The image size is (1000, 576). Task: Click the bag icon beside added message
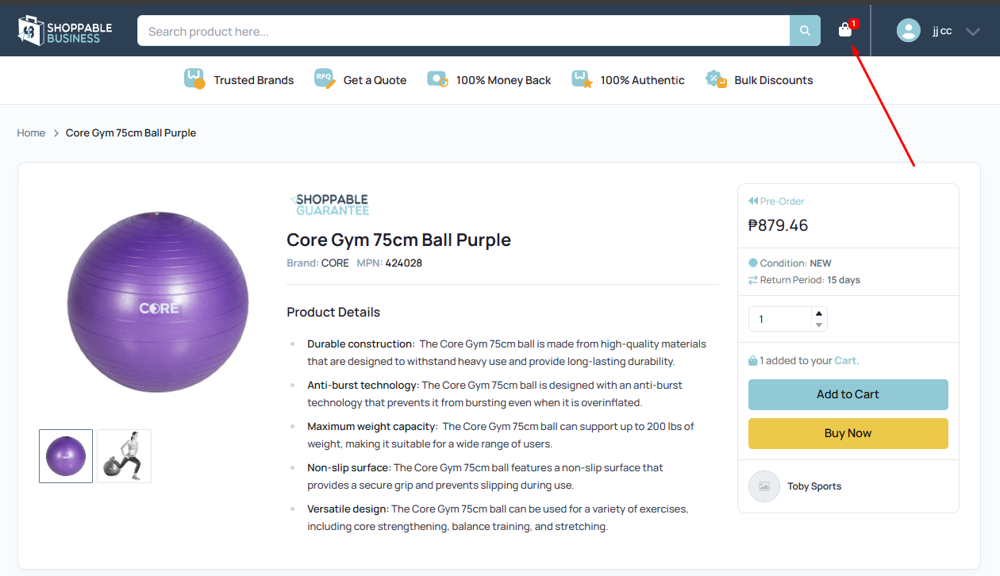[753, 360]
